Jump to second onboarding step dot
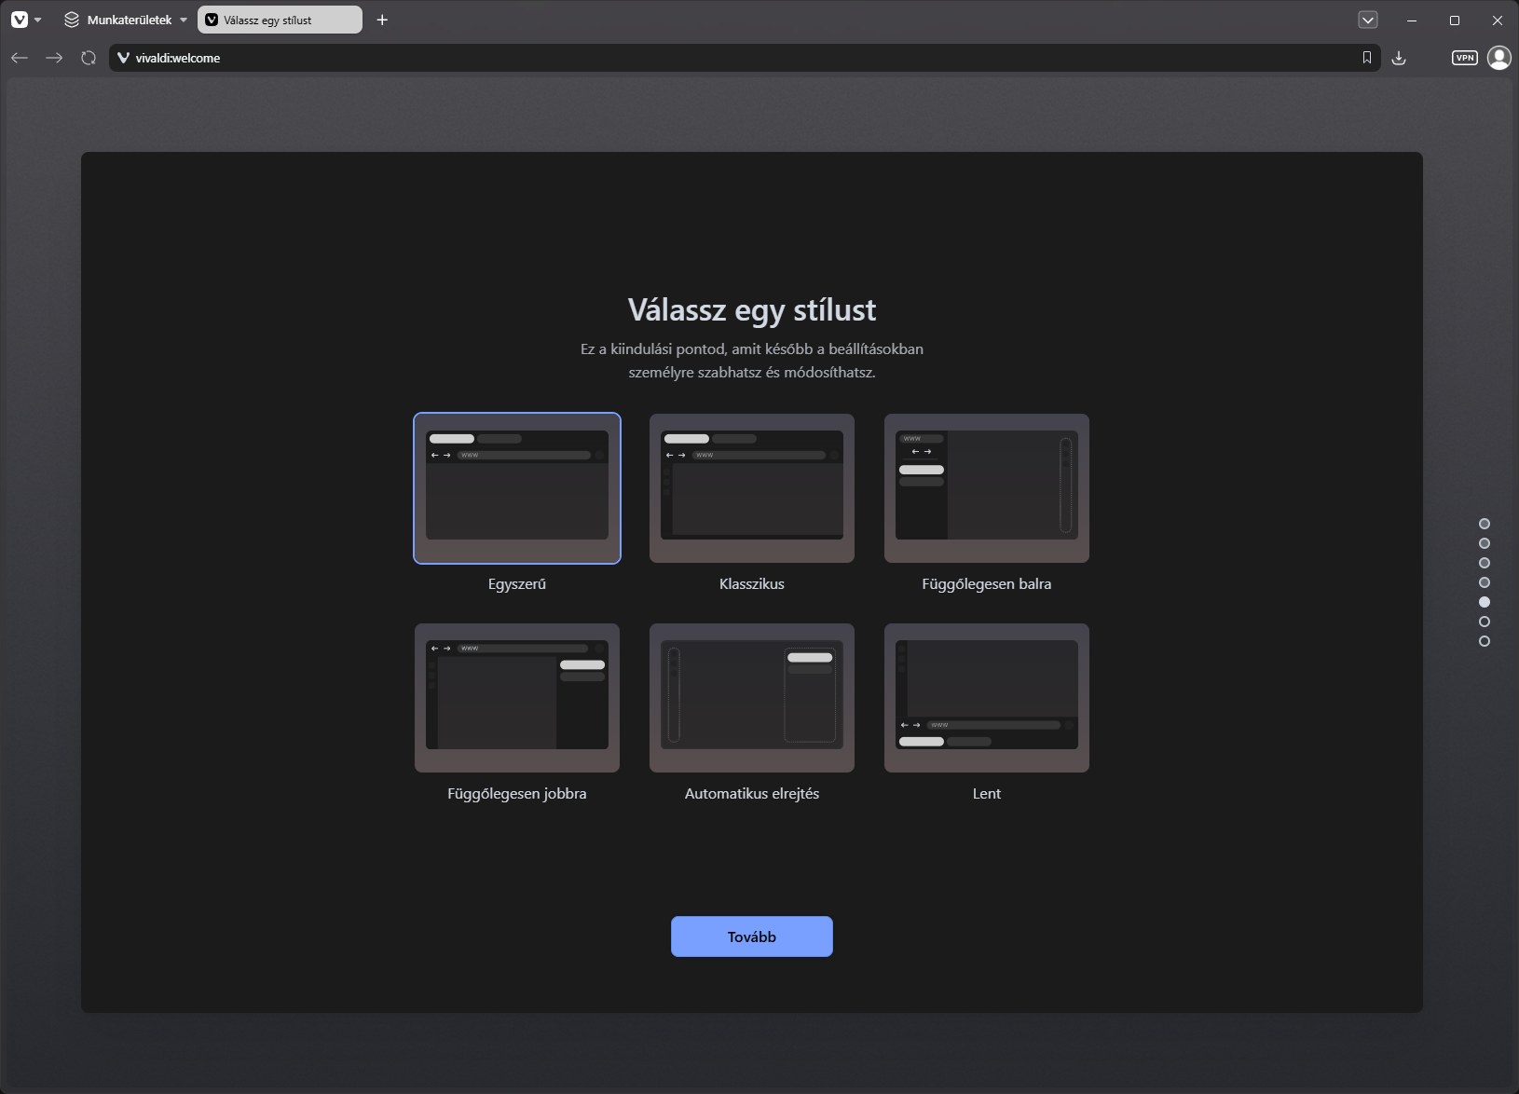 [x=1485, y=543]
